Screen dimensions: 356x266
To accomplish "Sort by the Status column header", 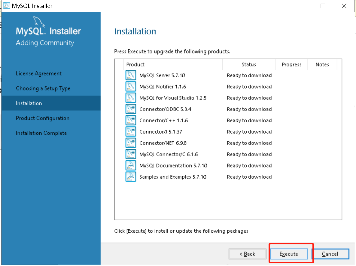I will click(x=249, y=65).
